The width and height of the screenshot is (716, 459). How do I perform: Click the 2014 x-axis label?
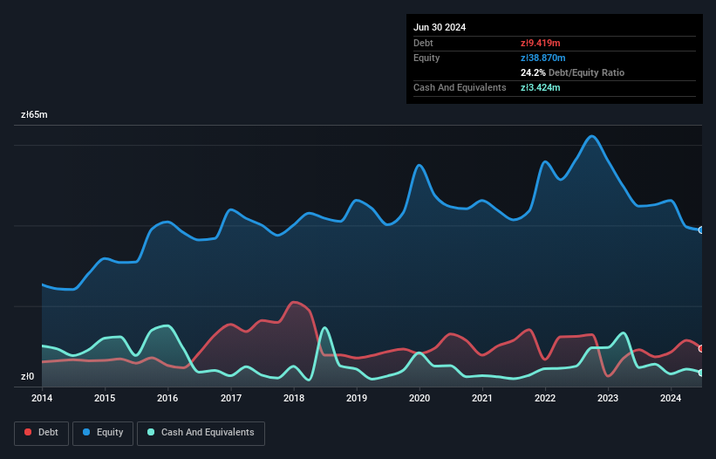(42, 398)
